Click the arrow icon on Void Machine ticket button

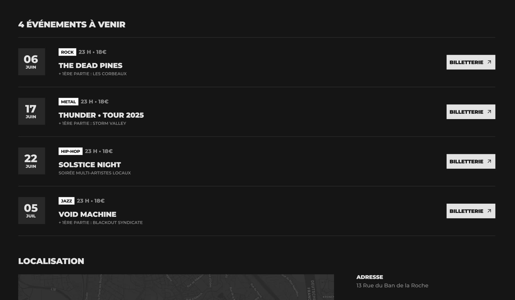click(489, 211)
